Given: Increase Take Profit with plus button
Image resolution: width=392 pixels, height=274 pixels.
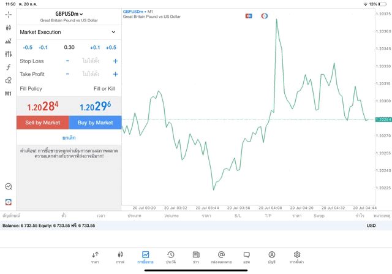Looking at the screenshot, I should [x=115, y=74].
